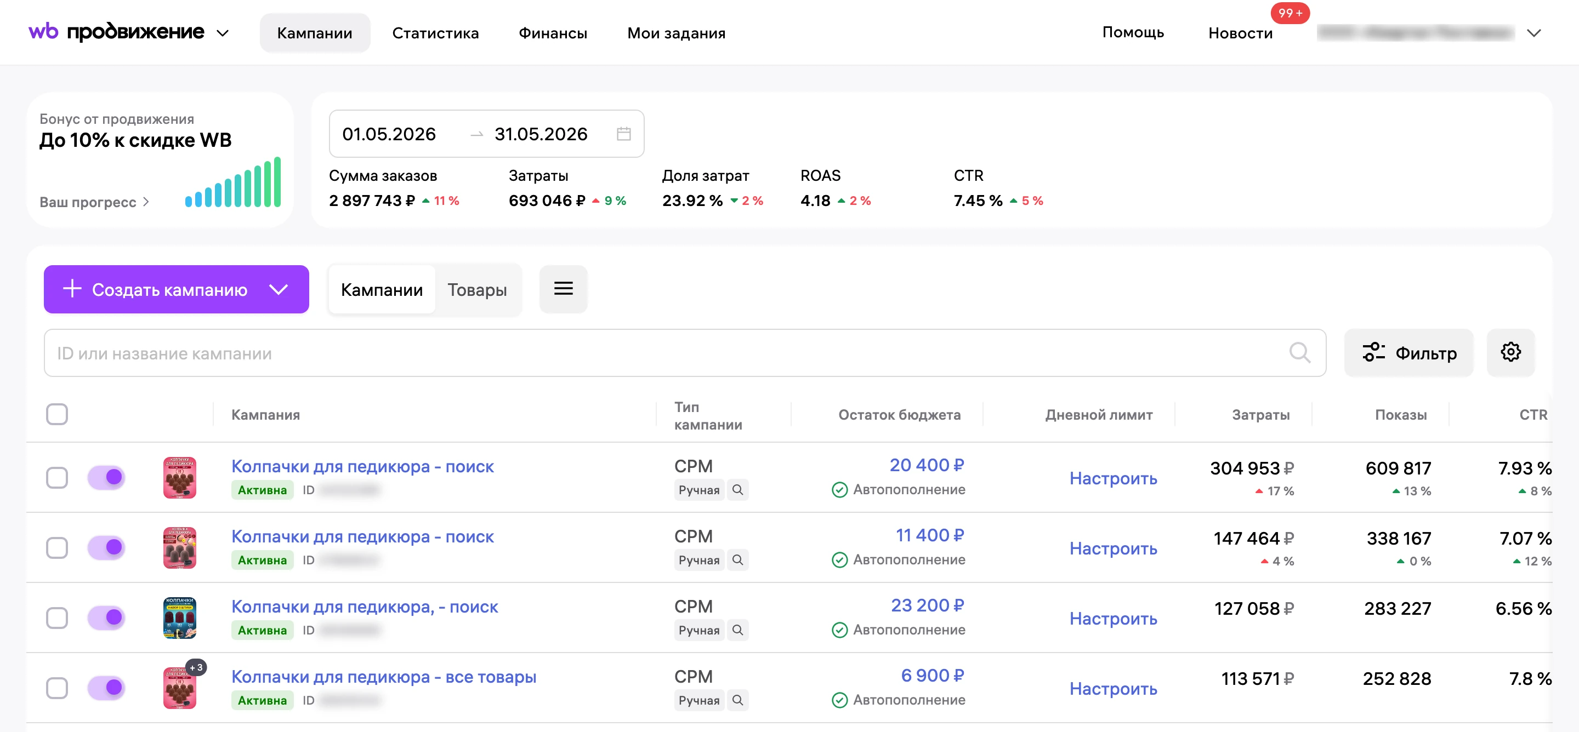Open the Статистика menu tab
1579x732 pixels.
click(x=435, y=33)
